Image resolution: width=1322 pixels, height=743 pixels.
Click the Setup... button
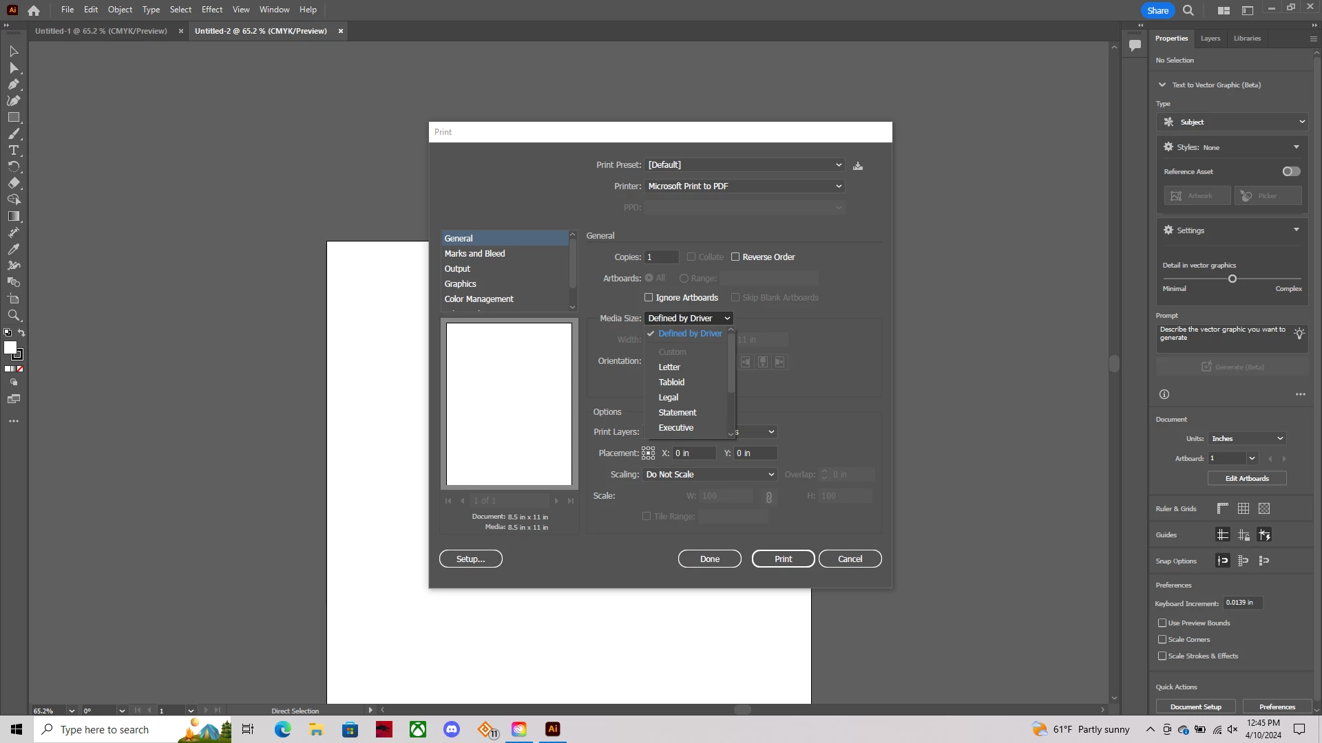pyautogui.click(x=470, y=559)
